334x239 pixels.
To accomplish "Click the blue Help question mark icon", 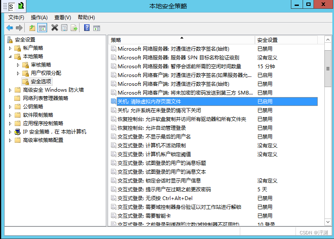I will point(87,28).
